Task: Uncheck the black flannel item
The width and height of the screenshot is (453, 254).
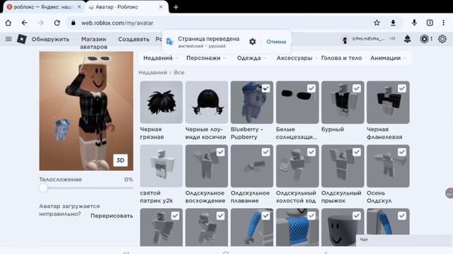Action: [402, 88]
